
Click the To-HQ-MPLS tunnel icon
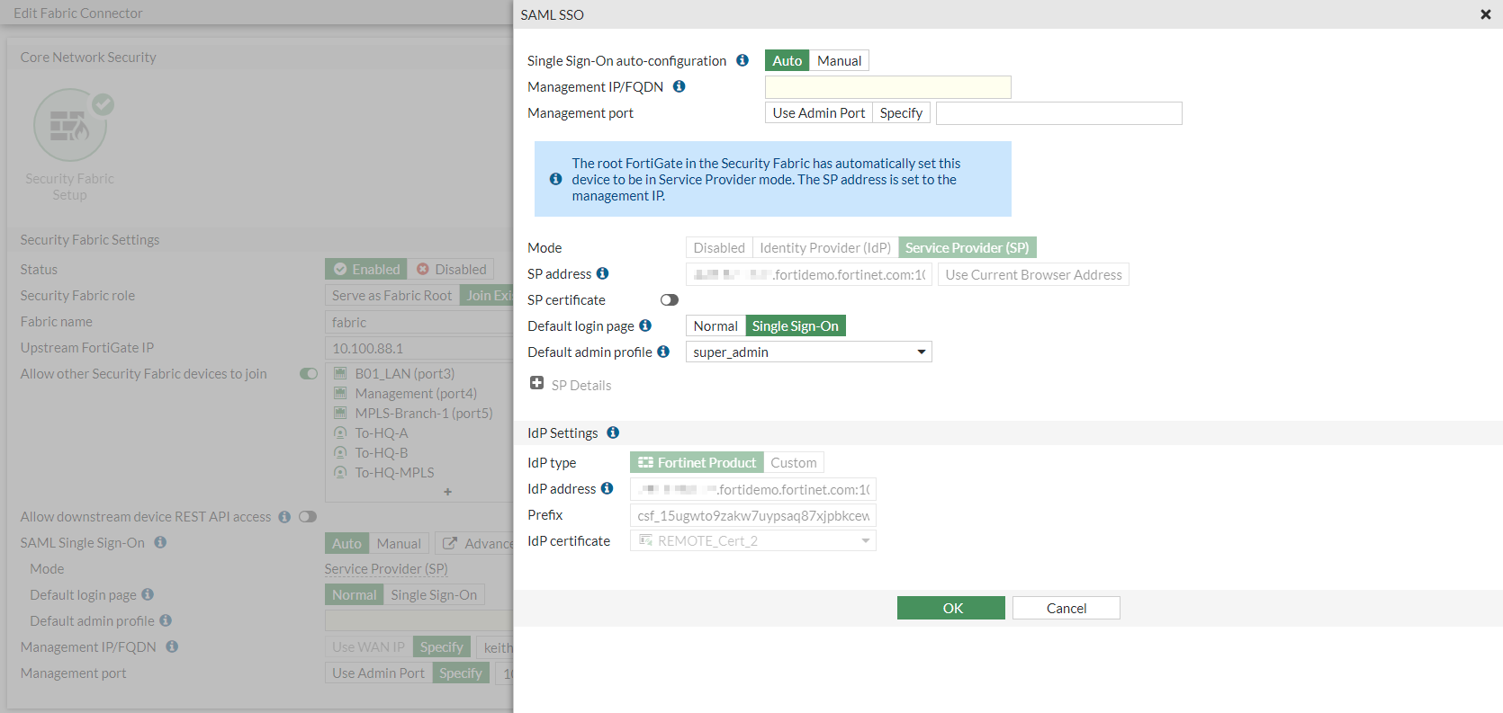340,472
